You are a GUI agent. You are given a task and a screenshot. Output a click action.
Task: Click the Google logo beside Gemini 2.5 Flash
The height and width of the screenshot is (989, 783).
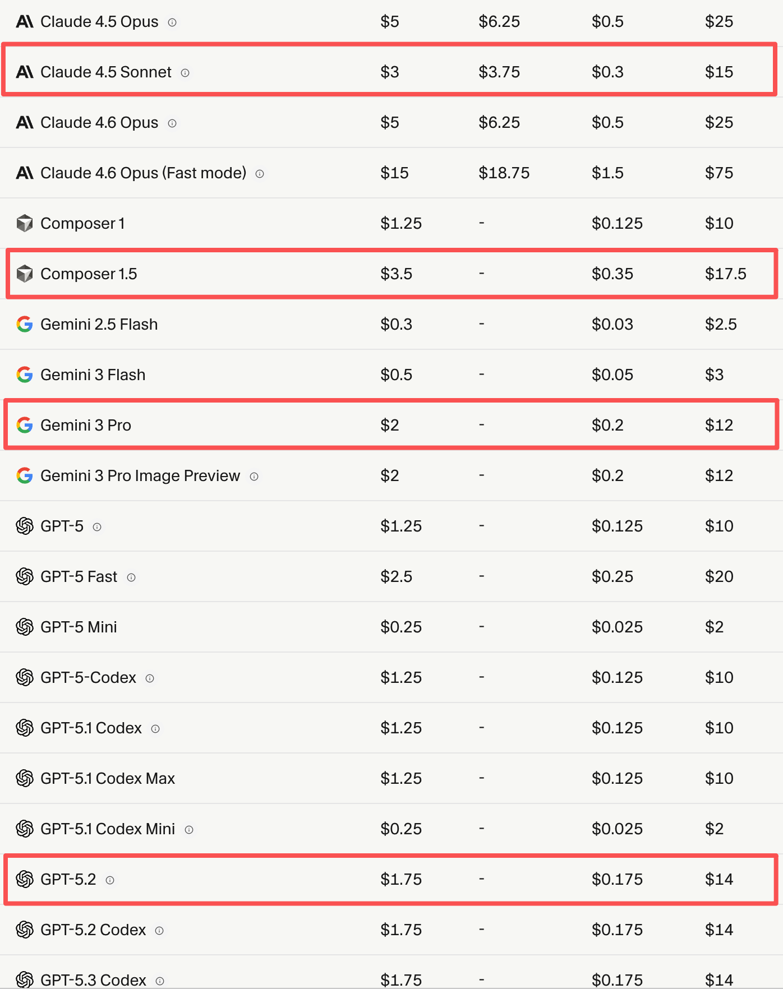25,324
